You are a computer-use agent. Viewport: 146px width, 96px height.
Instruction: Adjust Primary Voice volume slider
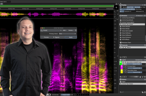[x=137, y=68]
